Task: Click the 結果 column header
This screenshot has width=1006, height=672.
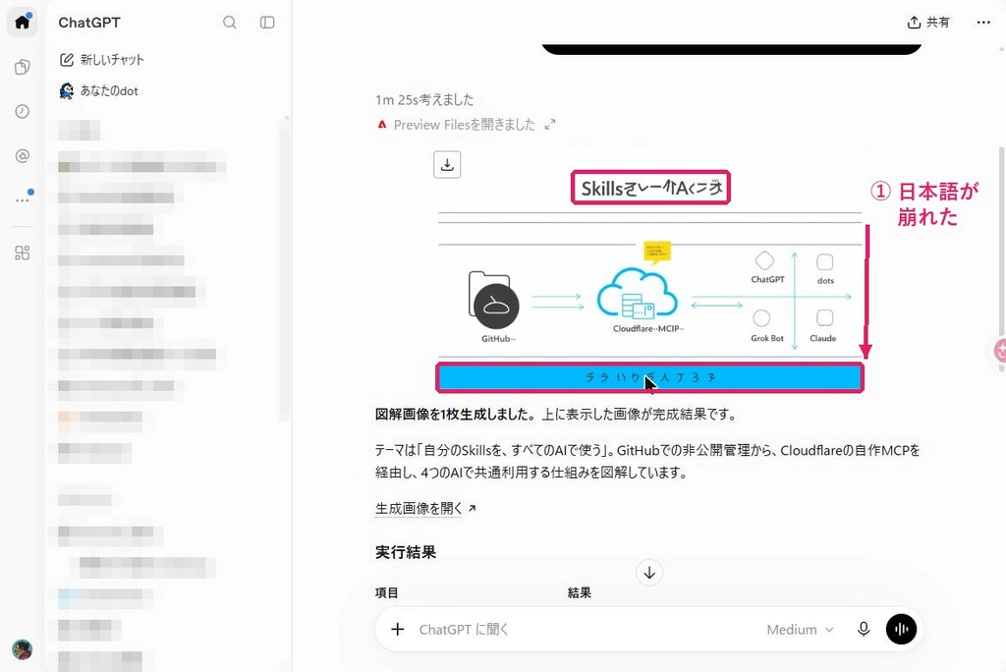Action: click(580, 593)
